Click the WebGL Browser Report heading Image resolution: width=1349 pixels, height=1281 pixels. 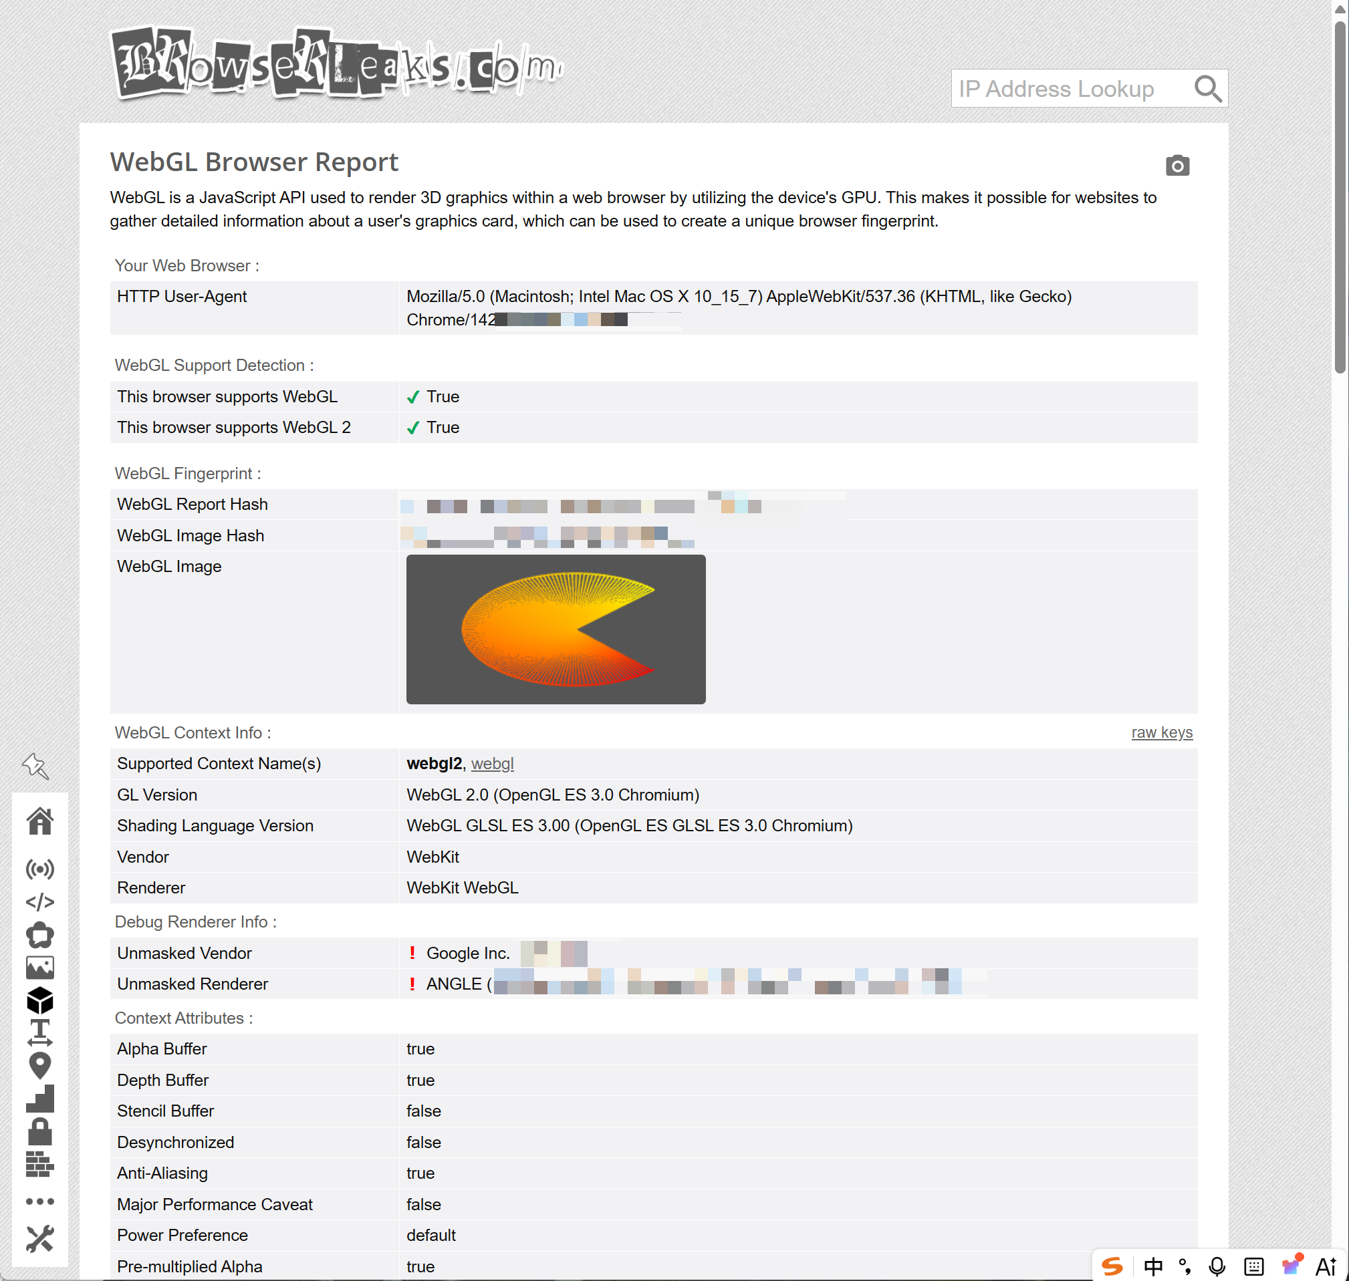254,162
